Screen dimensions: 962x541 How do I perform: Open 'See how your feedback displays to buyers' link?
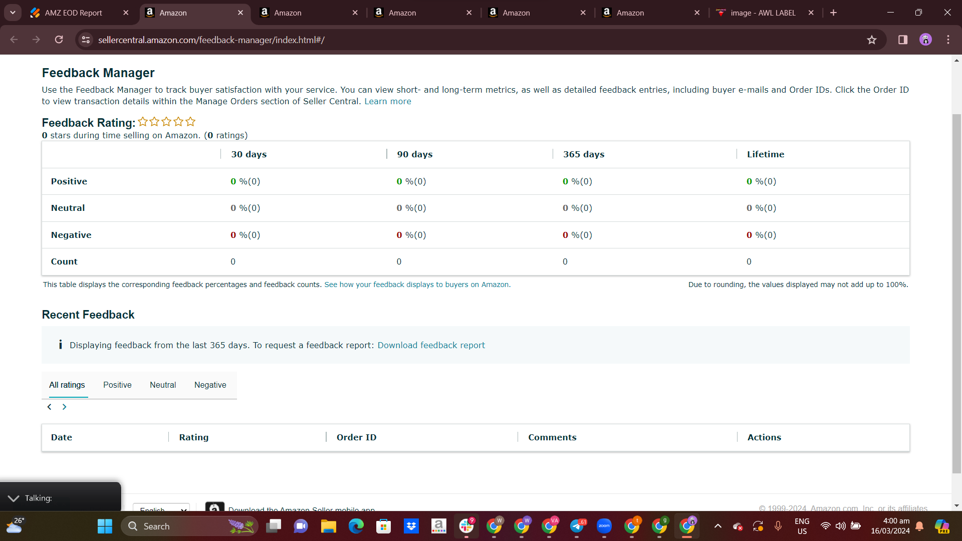click(417, 285)
